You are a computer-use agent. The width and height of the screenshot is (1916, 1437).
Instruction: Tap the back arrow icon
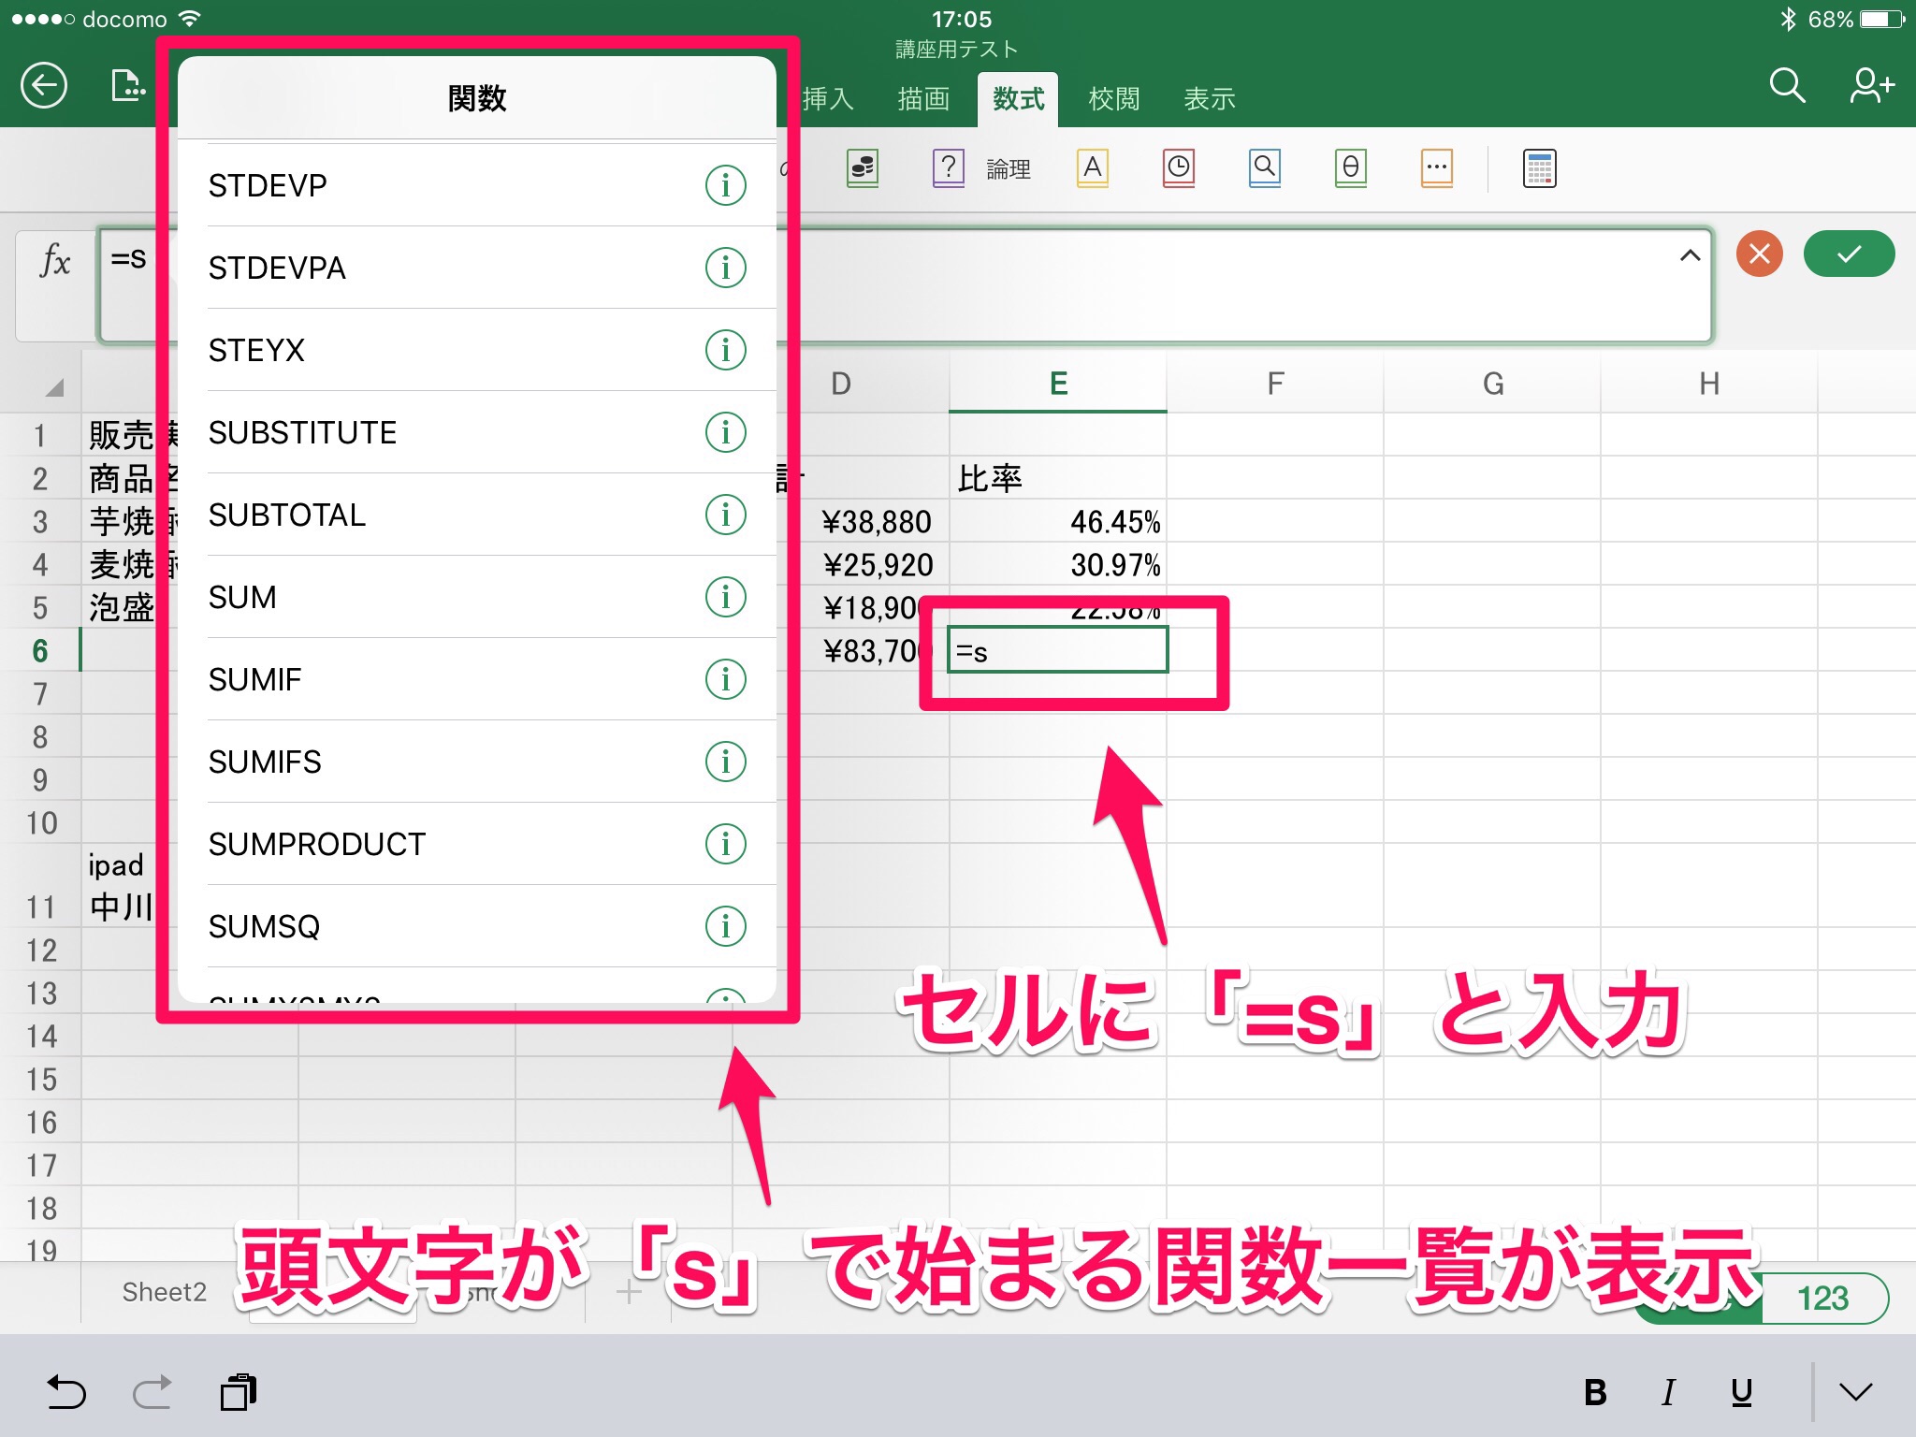(44, 87)
